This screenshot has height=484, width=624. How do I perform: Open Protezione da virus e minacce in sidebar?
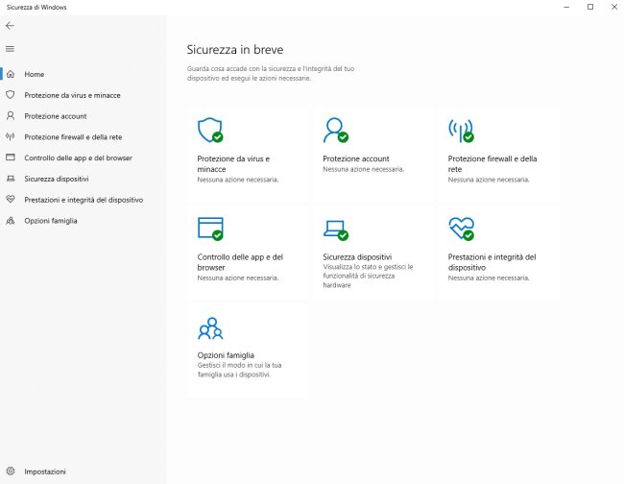click(x=72, y=95)
